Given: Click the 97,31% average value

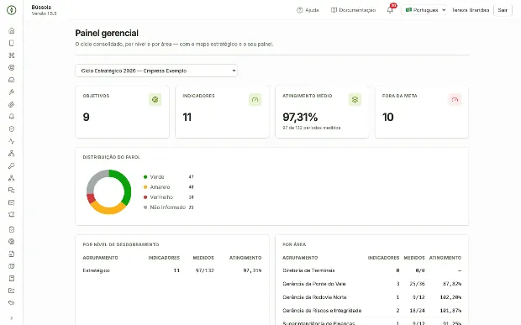Looking at the screenshot, I should click(x=300, y=117).
